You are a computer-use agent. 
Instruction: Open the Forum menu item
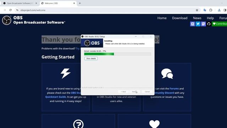coord(223,18)
